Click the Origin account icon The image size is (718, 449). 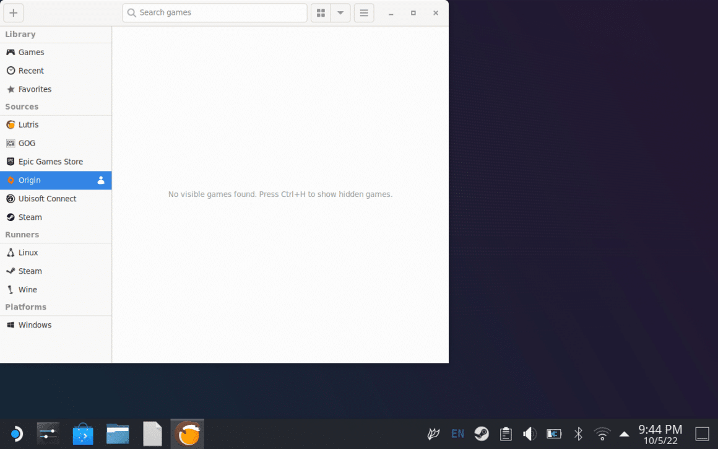pyautogui.click(x=100, y=180)
